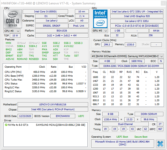Click the LENOVO LNVNB161216 motherboard field
Screen dimensions: 167x150
click(x=52, y=105)
